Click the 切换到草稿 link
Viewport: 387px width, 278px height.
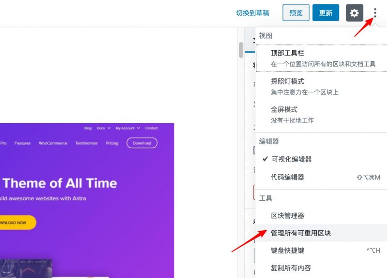(253, 13)
